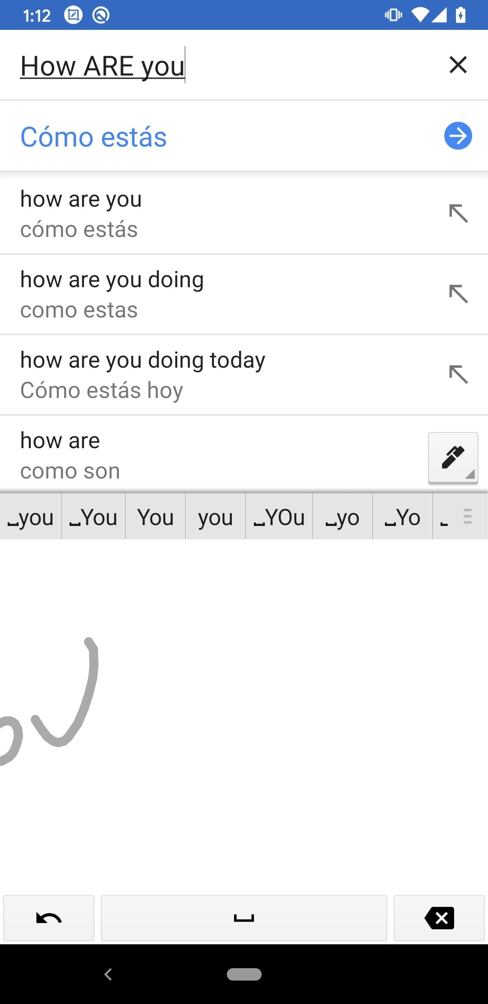Insert 'how are you doing today' arrow
Image resolution: width=488 pixels, height=1004 pixels.
click(458, 374)
